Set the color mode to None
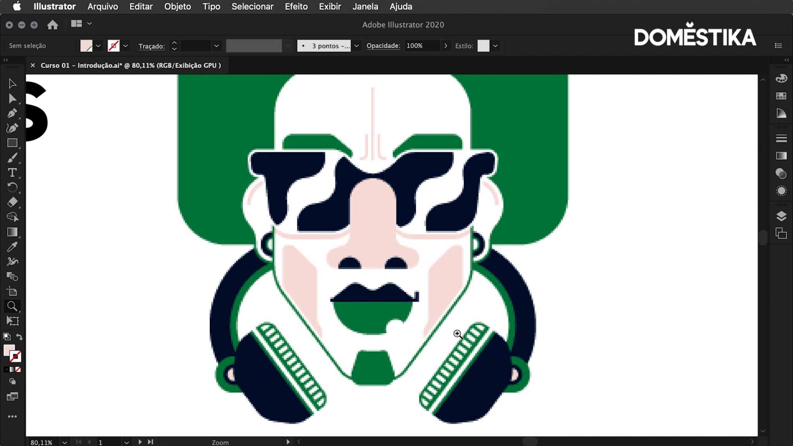Screen dimensions: 793x446 pos(18,369)
